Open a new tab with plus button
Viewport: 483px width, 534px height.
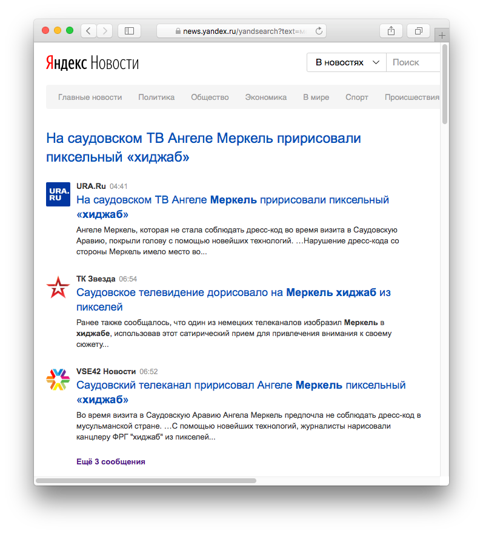click(x=442, y=35)
